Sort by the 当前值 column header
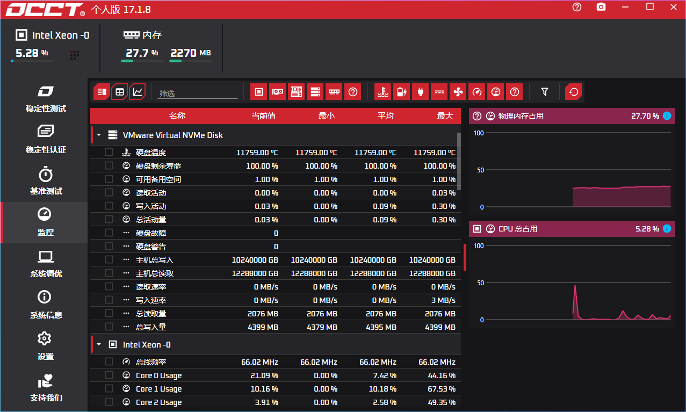This screenshot has width=686, height=412. [x=263, y=115]
